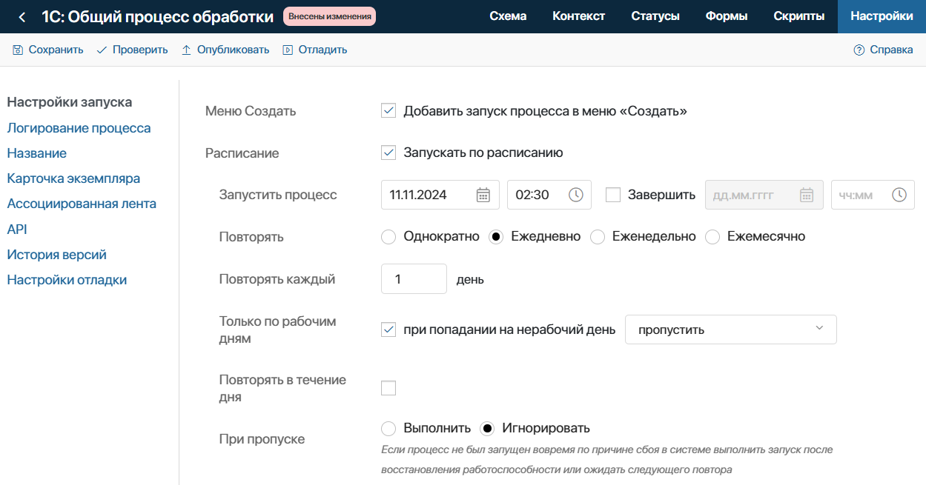Screen dimensions: 926x485
Task: Open the API settings section
Action: (17, 230)
